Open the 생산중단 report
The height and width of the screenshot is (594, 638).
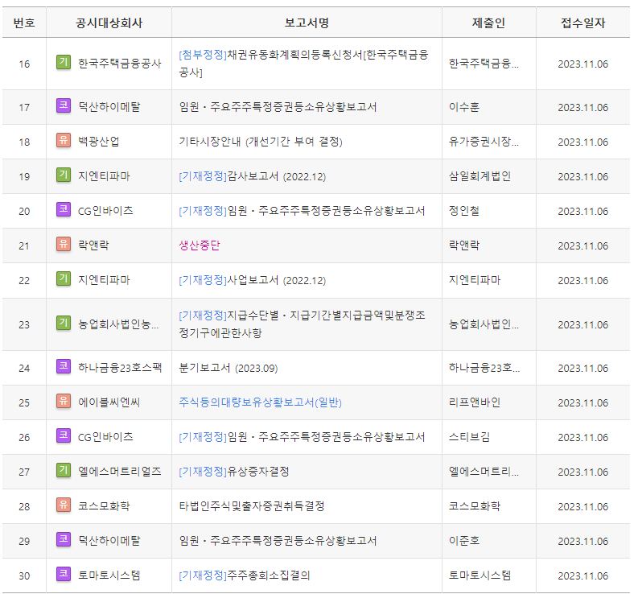[200, 245]
